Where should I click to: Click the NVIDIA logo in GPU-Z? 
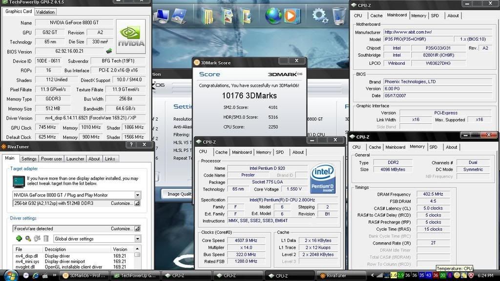pyautogui.click(x=131, y=36)
